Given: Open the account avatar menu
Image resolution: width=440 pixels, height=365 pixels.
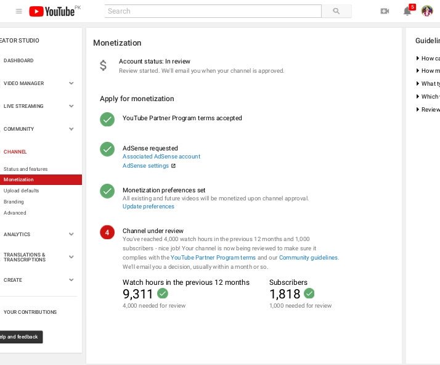Looking at the screenshot, I should (427, 11).
